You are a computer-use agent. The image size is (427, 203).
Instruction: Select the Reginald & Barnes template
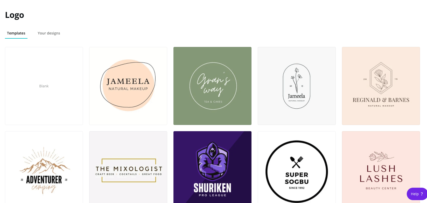[381, 86]
